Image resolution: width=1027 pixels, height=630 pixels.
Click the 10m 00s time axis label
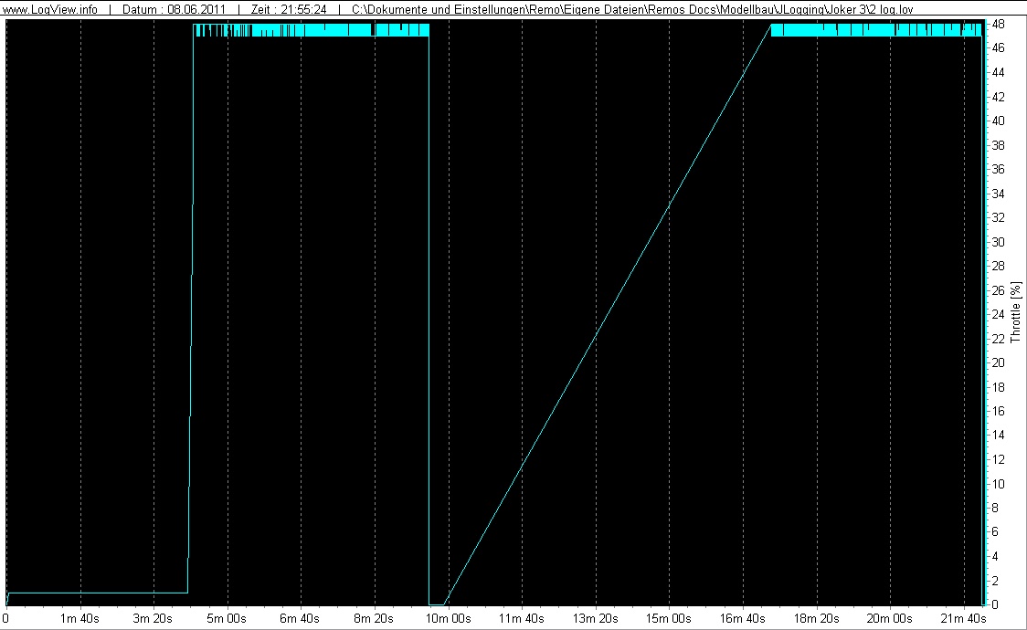pyautogui.click(x=448, y=618)
